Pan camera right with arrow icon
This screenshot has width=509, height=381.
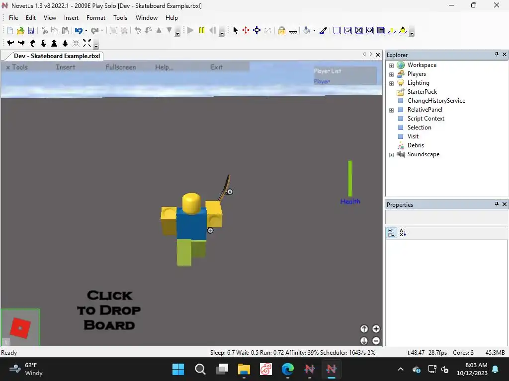pyautogui.click(x=21, y=43)
